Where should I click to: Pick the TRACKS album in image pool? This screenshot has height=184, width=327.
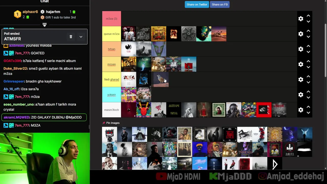click(245, 149)
